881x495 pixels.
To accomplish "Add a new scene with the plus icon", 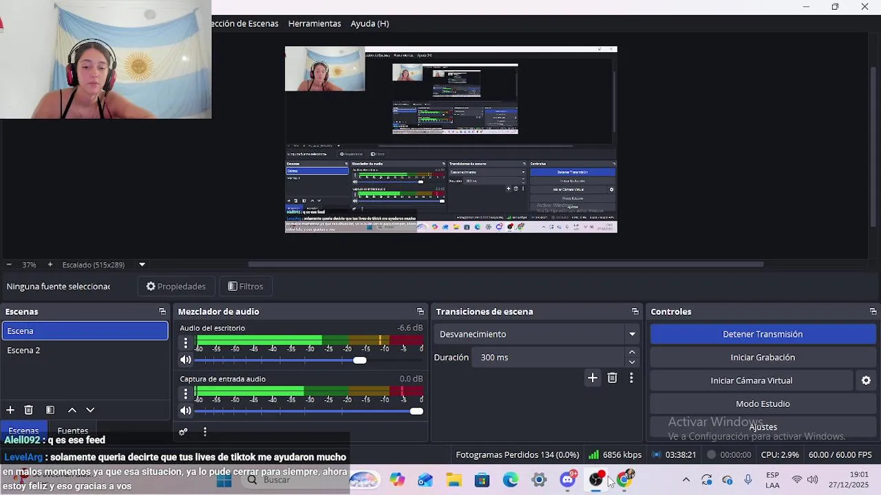I will [10, 410].
